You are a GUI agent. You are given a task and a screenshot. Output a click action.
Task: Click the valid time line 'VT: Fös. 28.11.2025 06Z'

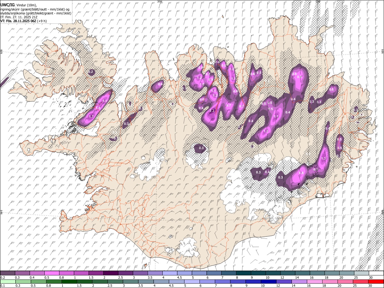[18, 21]
